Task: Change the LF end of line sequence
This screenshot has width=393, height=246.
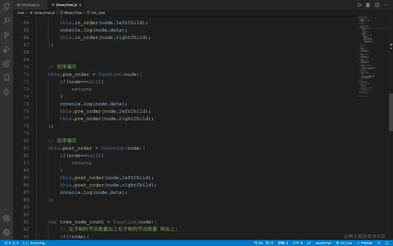Action: click(x=309, y=243)
